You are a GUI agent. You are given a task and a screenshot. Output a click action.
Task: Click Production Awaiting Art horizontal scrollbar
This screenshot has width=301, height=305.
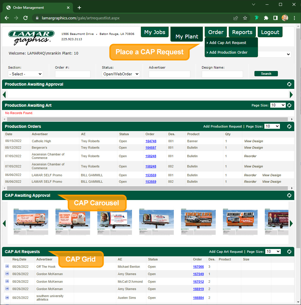tap(147, 119)
